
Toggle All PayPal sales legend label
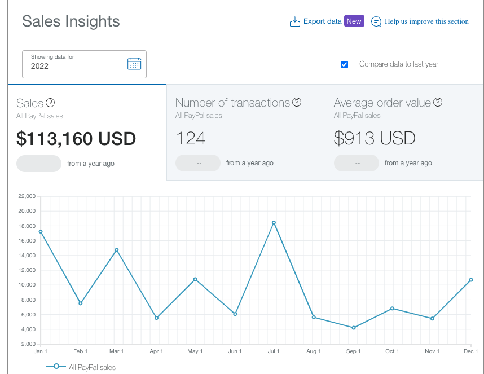tap(92, 367)
